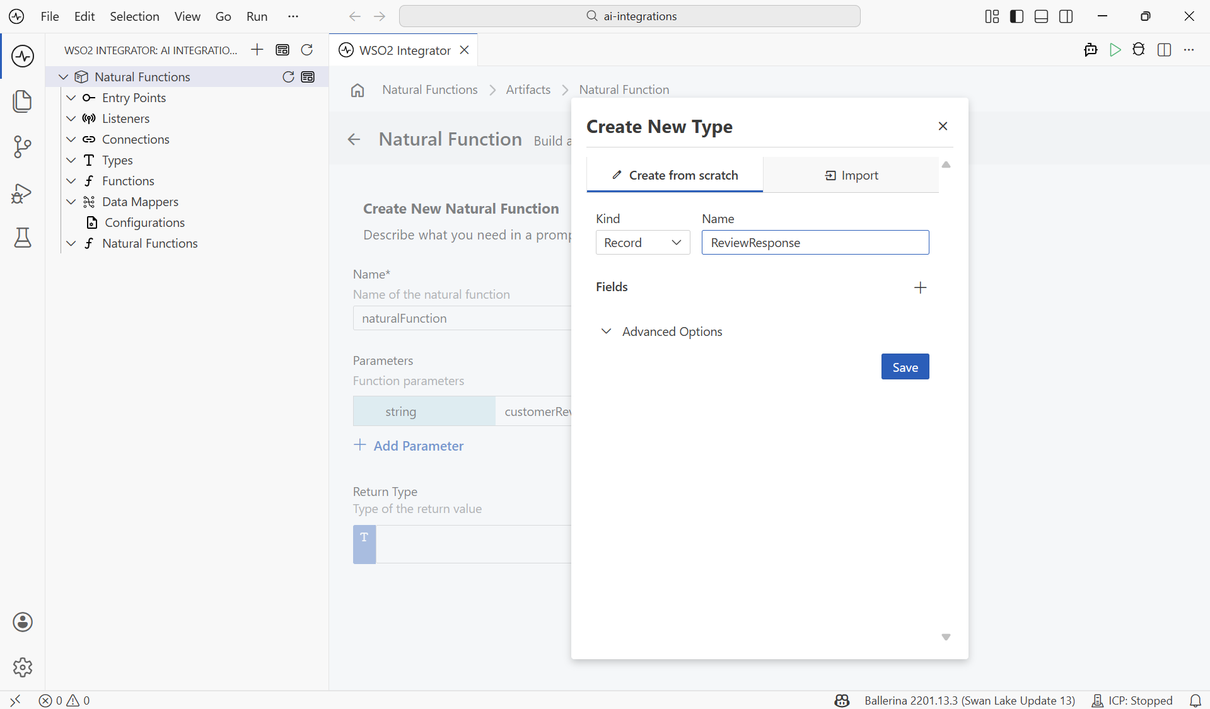
Task: Select the Create from scratch tab
Action: click(x=675, y=175)
